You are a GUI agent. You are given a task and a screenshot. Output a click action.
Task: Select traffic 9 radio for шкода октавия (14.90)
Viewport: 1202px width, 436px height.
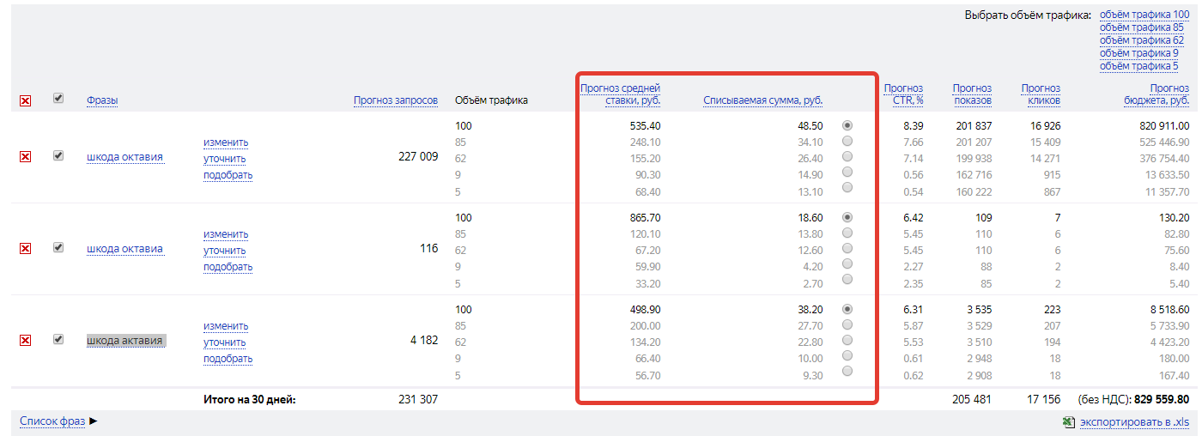click(847, 172)
